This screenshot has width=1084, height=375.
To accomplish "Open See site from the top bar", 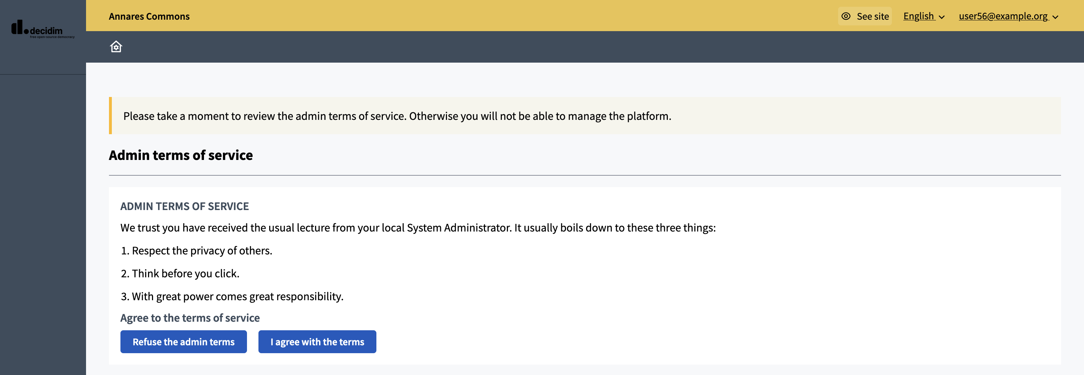I will (865, 16).
